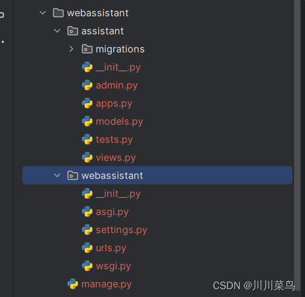Select apps.py in the assistant folder

click(114, 104)
